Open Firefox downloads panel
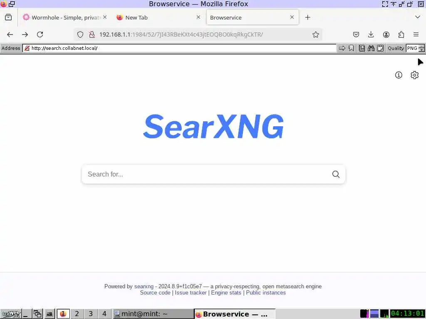The width and height of the screenshot is (426, 319). 371,34
